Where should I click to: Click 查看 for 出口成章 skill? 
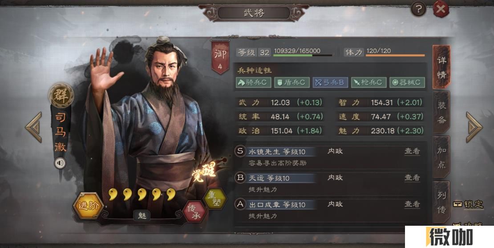pos(412,204)
